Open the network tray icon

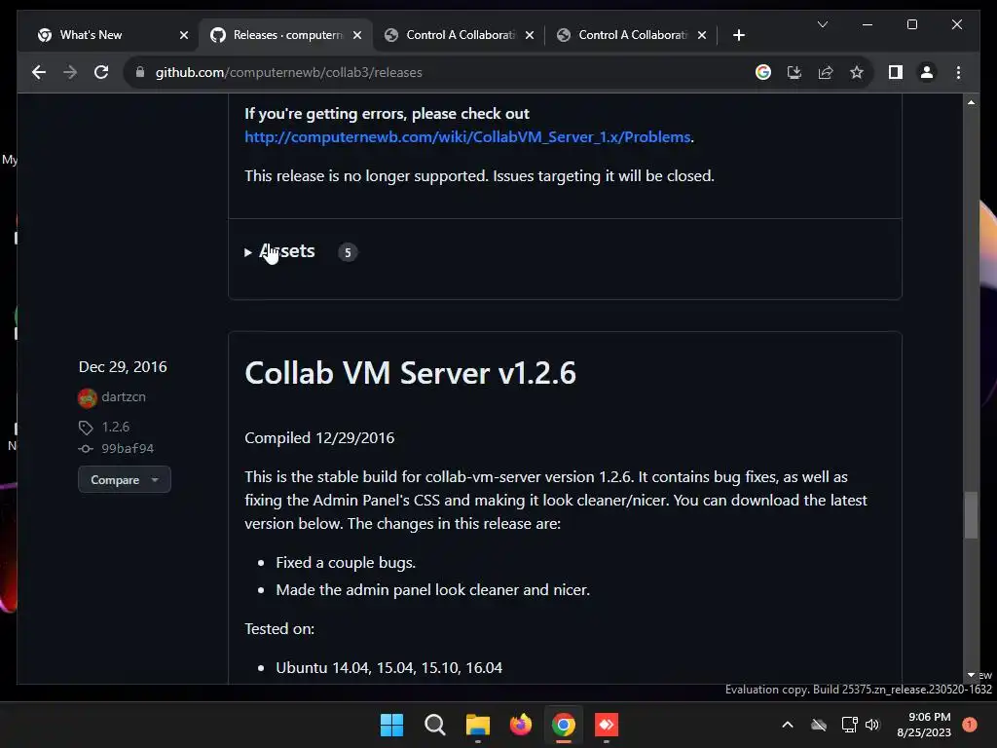click(x=849, y=725)
